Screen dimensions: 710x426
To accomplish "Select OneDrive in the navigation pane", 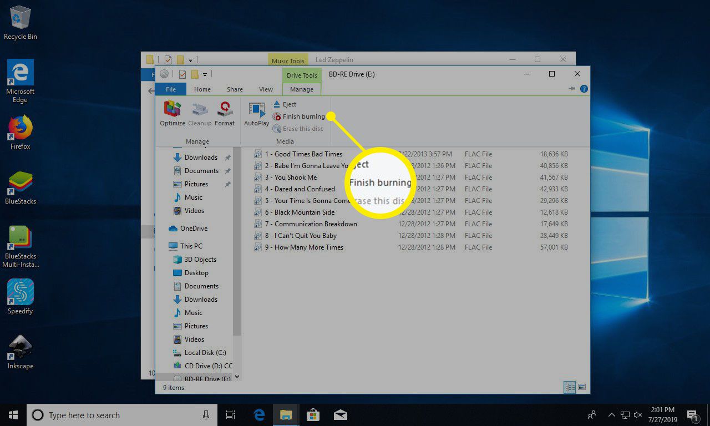I will [x=187, y=229].
